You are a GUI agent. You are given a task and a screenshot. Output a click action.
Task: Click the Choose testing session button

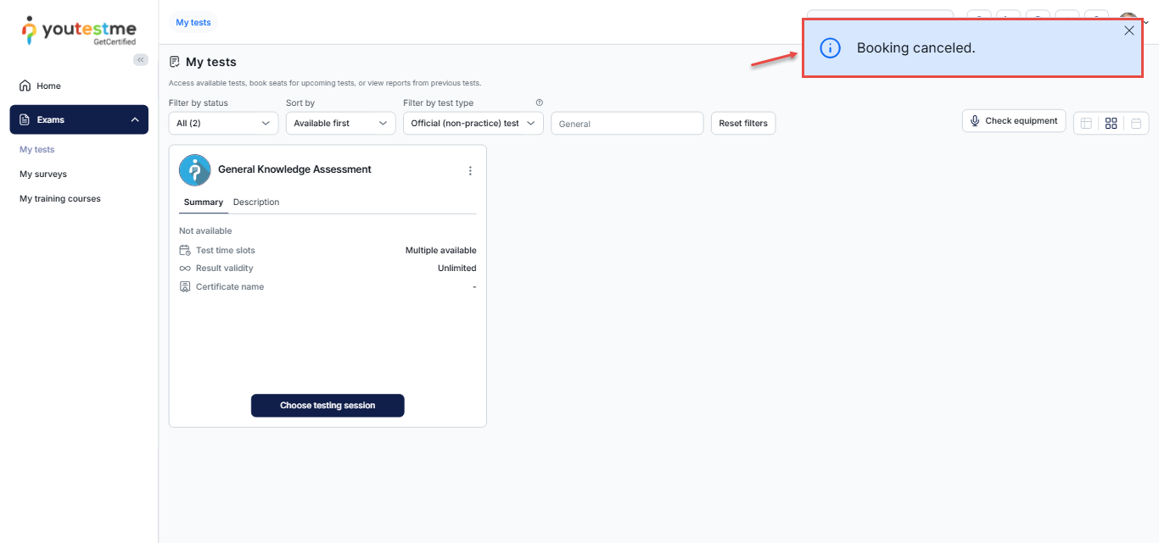(x=328, y=405)
